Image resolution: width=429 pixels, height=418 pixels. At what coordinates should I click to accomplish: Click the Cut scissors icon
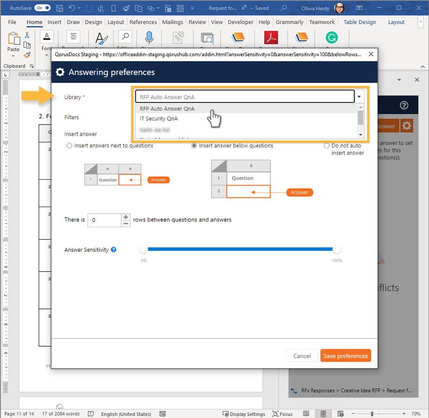[x=27, y=35]
